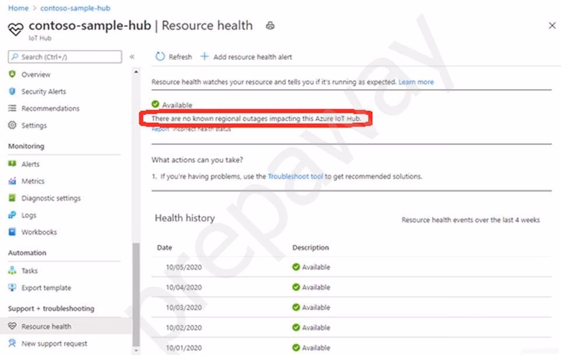Viewport: 561px width, 355px height.
Task: Click the Resource health heart icon in sidebar
Action: [12, 326]
